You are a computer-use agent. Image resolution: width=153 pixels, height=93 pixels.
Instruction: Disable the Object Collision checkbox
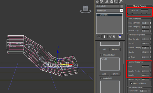[x=102, y=55]
